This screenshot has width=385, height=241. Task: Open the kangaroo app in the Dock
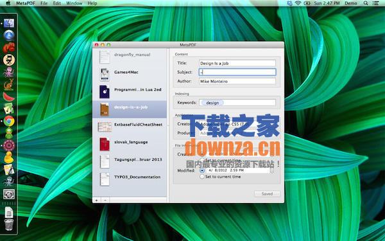point(9,84)
